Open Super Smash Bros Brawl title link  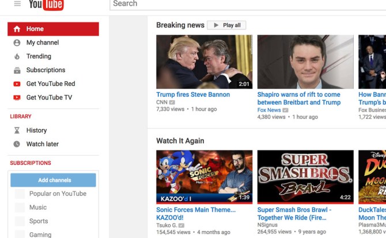click(x=294, y=214)
